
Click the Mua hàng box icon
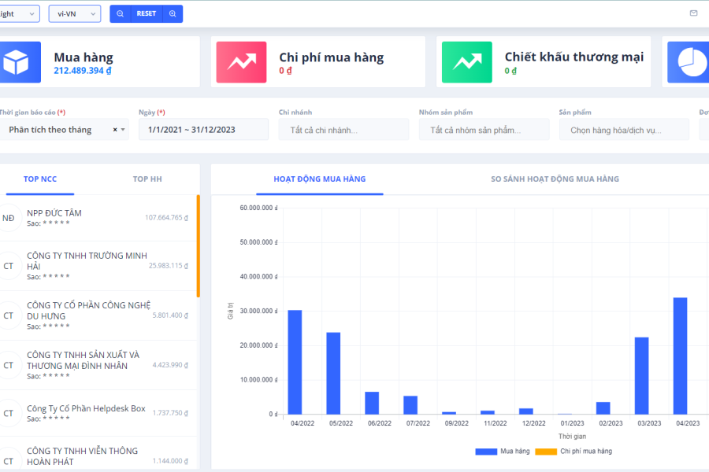point(15,62)
